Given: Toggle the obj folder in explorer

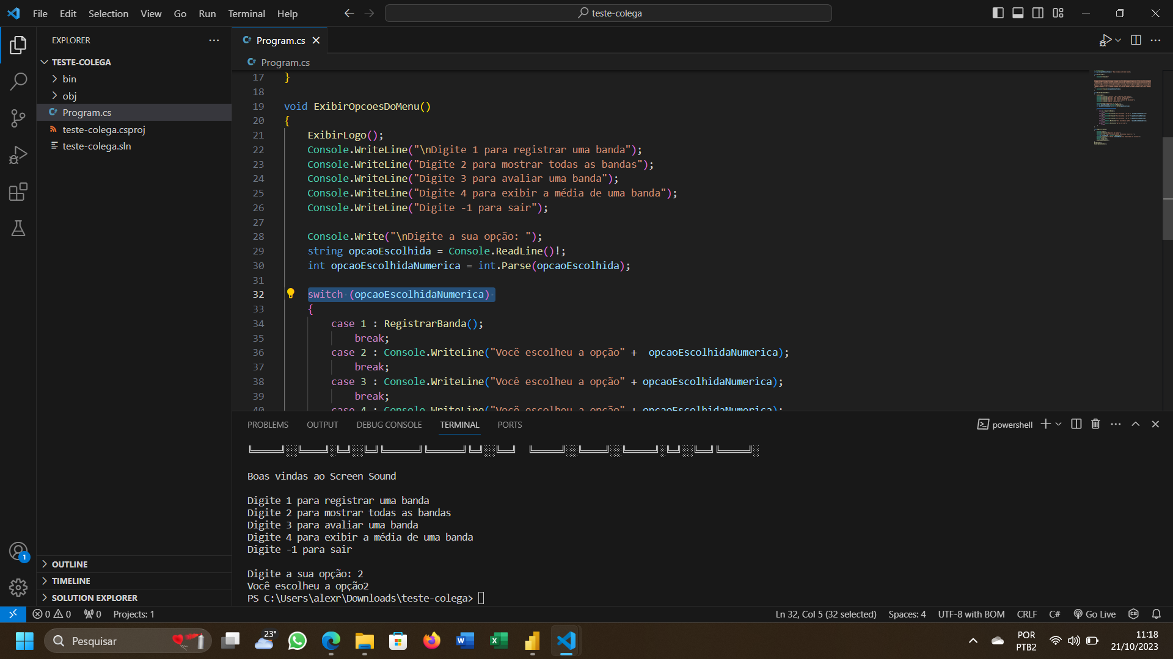Looking at the screenshot, I should [68, 95].
